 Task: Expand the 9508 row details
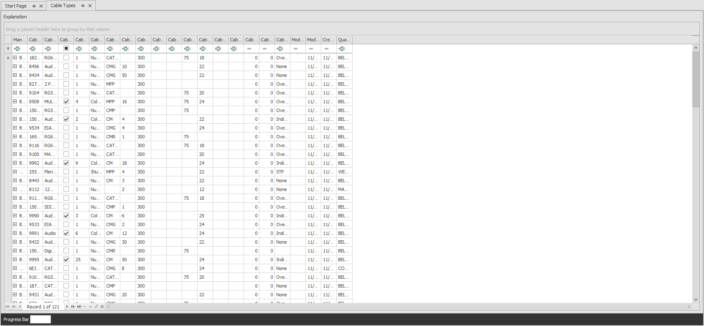click(15, 102)
